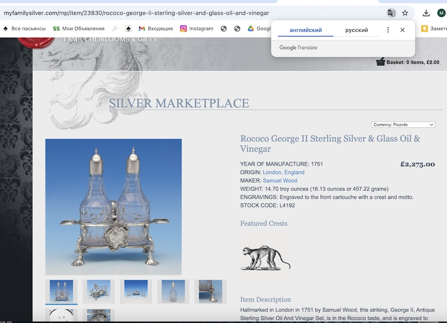Follow the London, England origin link

point(283,172)
